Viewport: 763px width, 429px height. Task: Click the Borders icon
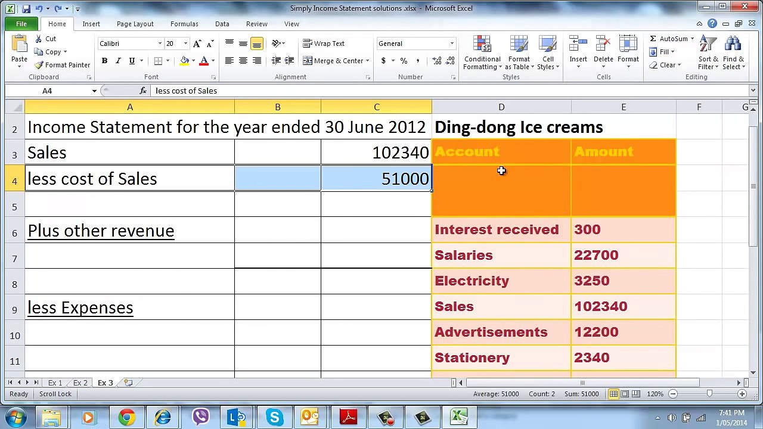(158, 61)
